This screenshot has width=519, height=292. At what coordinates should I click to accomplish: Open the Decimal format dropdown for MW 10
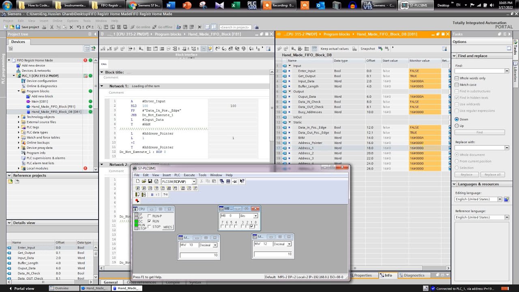point(215,245)
